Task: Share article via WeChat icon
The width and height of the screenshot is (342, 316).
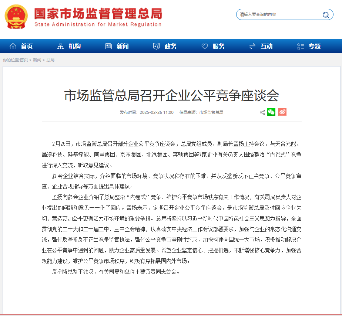Action: (271, 112)
